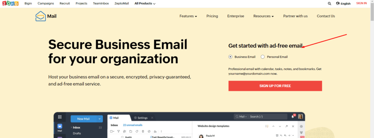Image resolution: width=374 pixels, height=138 pixels.
Task: Click SIGN UP FOR FREE button
Action: (x=275, y=86)
